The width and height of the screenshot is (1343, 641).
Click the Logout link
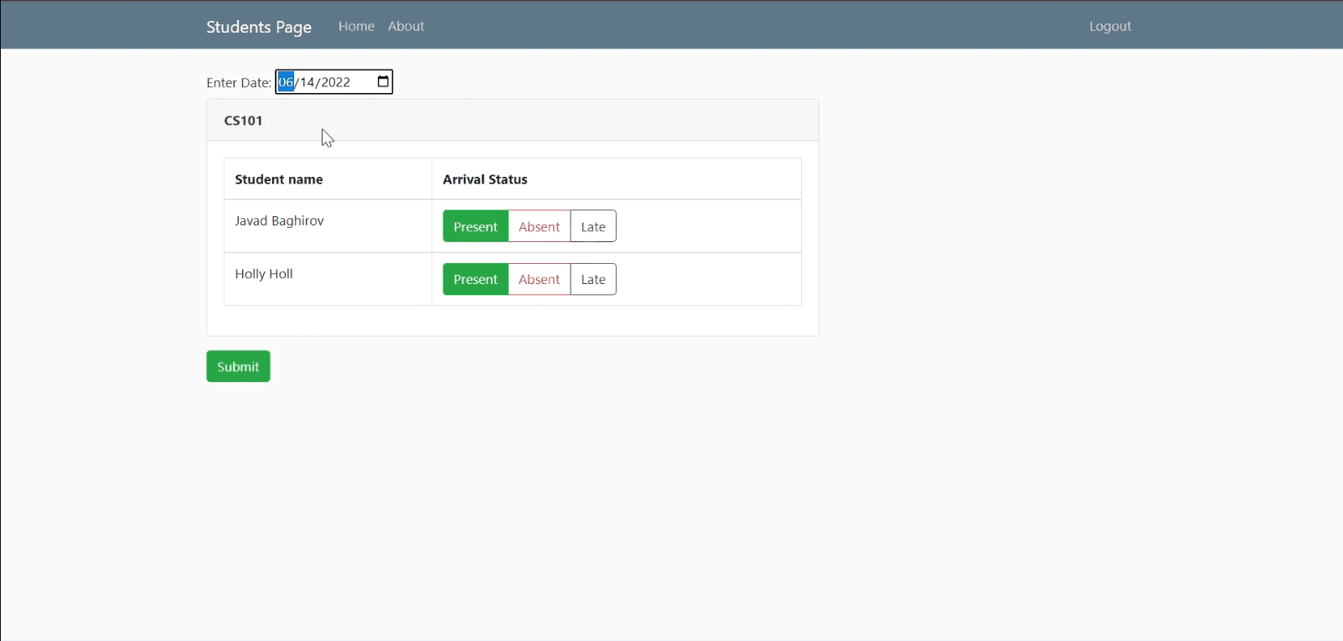[x=1109, y=26]
